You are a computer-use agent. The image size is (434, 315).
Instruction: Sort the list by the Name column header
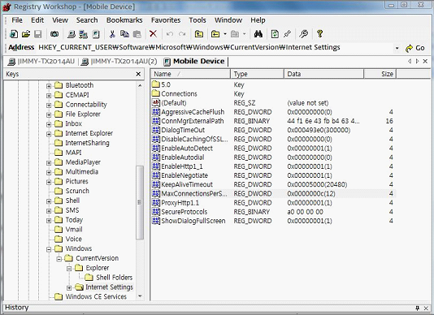[191, 74]
